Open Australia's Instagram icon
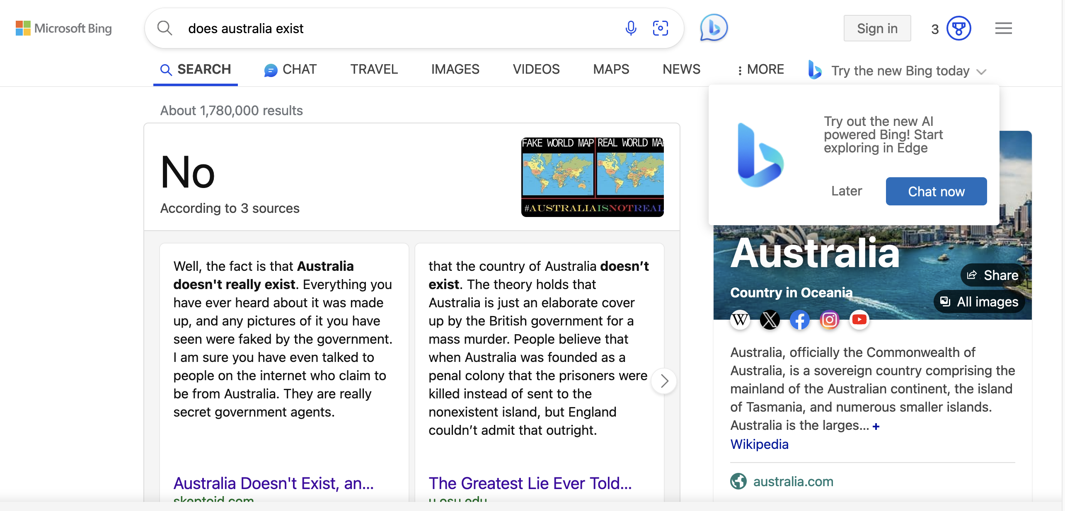 (829, 320)
